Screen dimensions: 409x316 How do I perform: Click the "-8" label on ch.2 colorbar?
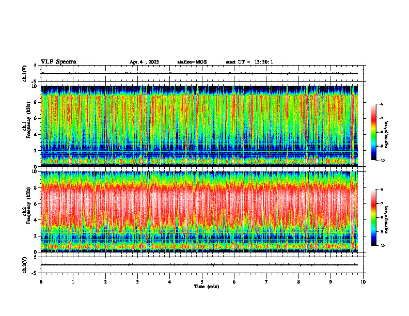coord(382,217)
